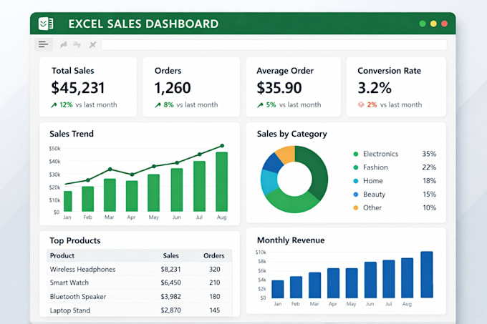Select the Wireless Headphones row
This screenshot has width=487, height=324.
[140, 269]
